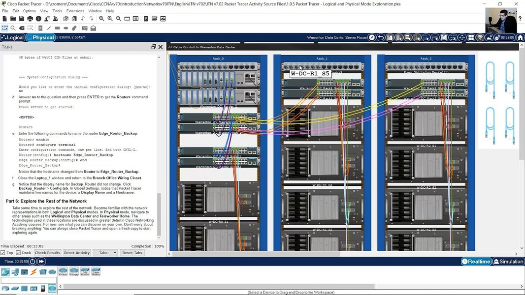Paste with the Paste toolbar icon
This screenshot has width=525, height=295.
[x=74, y=19]
